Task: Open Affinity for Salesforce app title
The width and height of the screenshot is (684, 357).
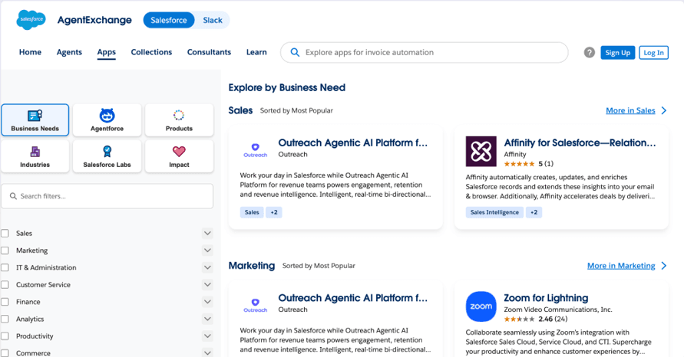Action: coord(580,142)
